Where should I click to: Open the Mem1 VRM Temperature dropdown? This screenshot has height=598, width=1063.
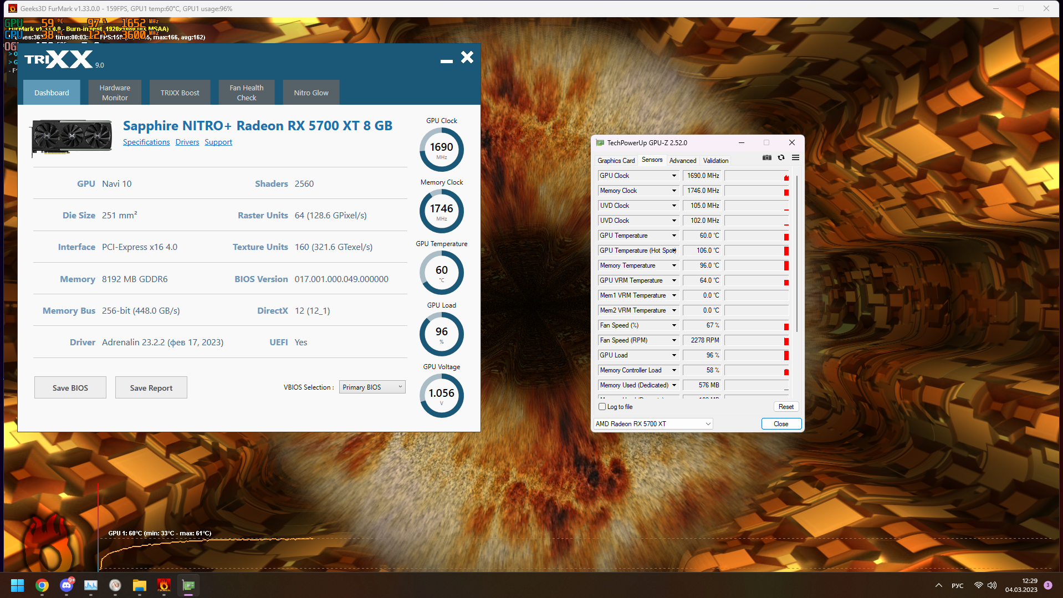point(674,295)
